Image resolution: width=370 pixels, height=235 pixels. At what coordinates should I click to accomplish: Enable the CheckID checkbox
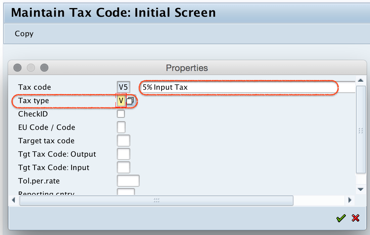pos(121,113)
